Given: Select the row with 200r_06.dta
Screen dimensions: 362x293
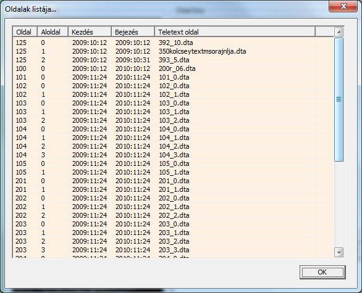Looking at the screenshot, I should click(174, 68).
